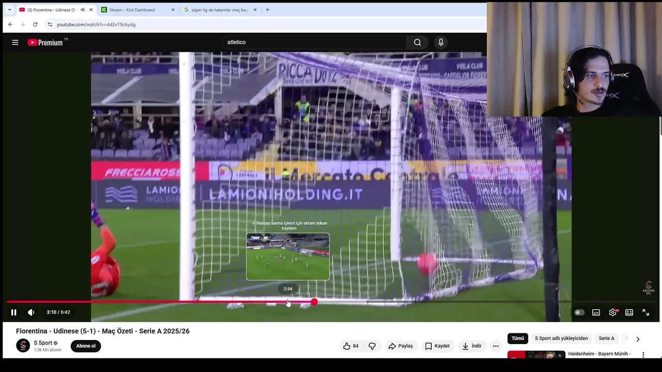Open video settings gear
Screen dimensions: 662x372
click(x=613, y=312)
